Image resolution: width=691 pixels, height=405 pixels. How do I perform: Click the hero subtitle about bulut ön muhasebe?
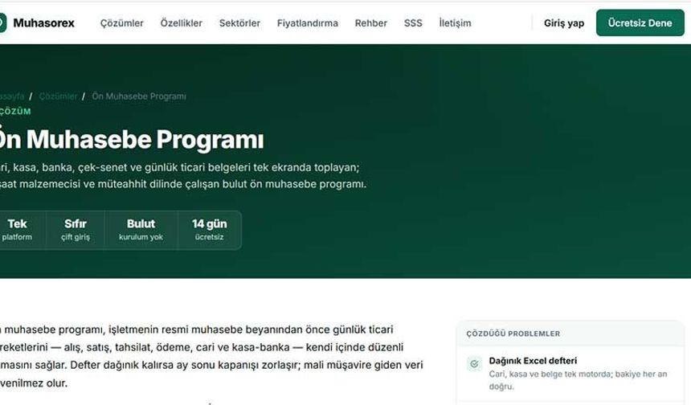click(183, 175)
